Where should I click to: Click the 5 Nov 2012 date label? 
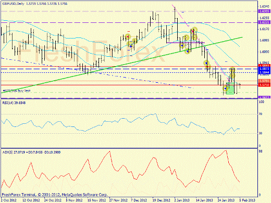pyautogui.click(x=74, y=200)
